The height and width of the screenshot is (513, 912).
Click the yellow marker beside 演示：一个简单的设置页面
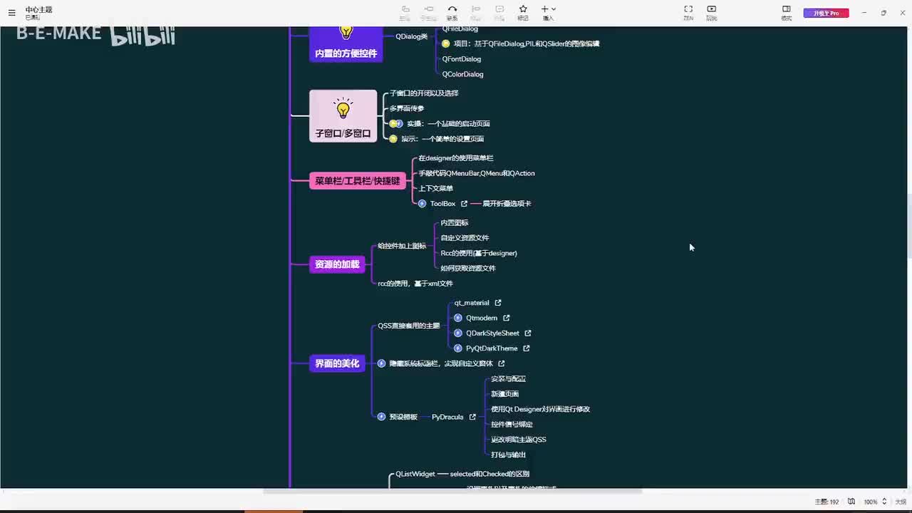pyautogui.click(x=393, y=139)
